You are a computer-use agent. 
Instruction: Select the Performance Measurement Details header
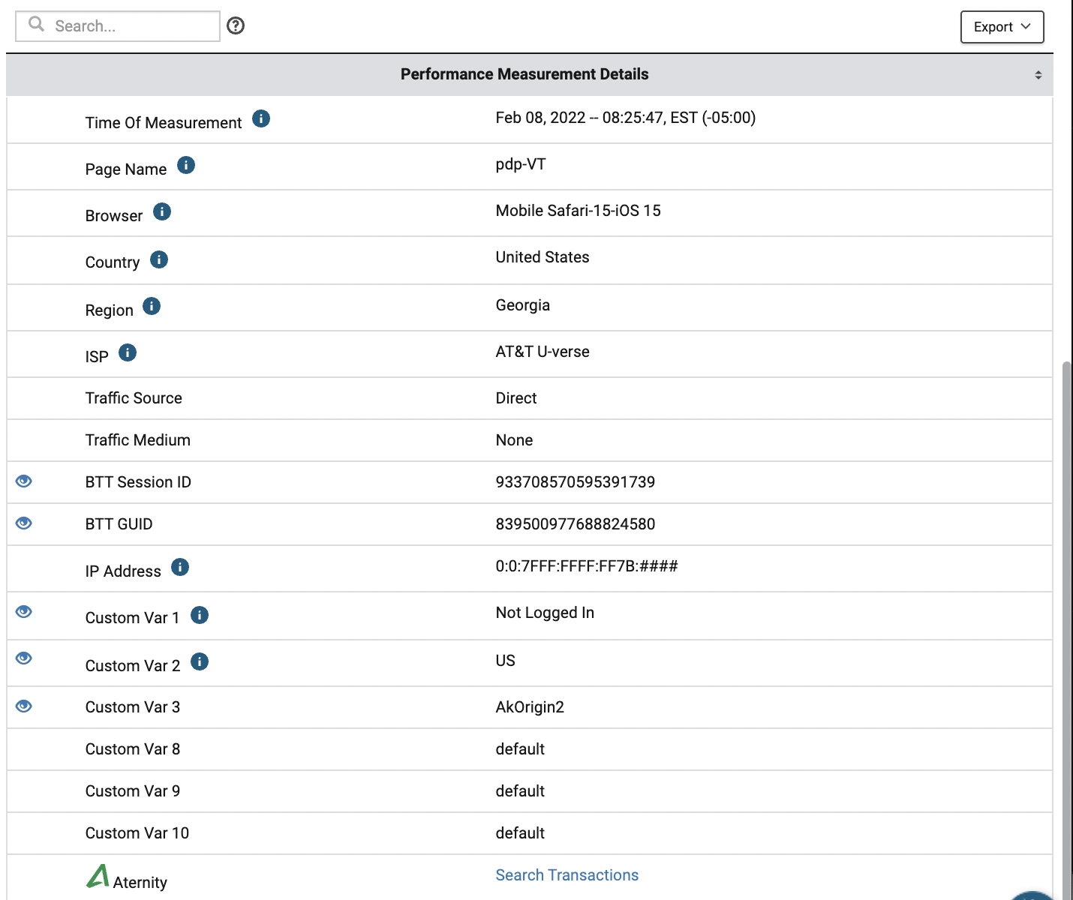click(x=524, y=74)
